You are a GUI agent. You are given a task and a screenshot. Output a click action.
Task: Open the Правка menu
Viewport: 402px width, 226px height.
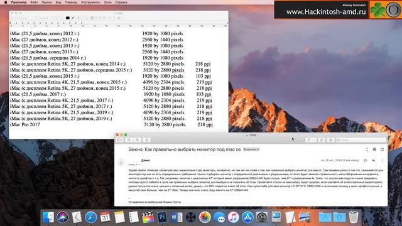coord(46,3)
